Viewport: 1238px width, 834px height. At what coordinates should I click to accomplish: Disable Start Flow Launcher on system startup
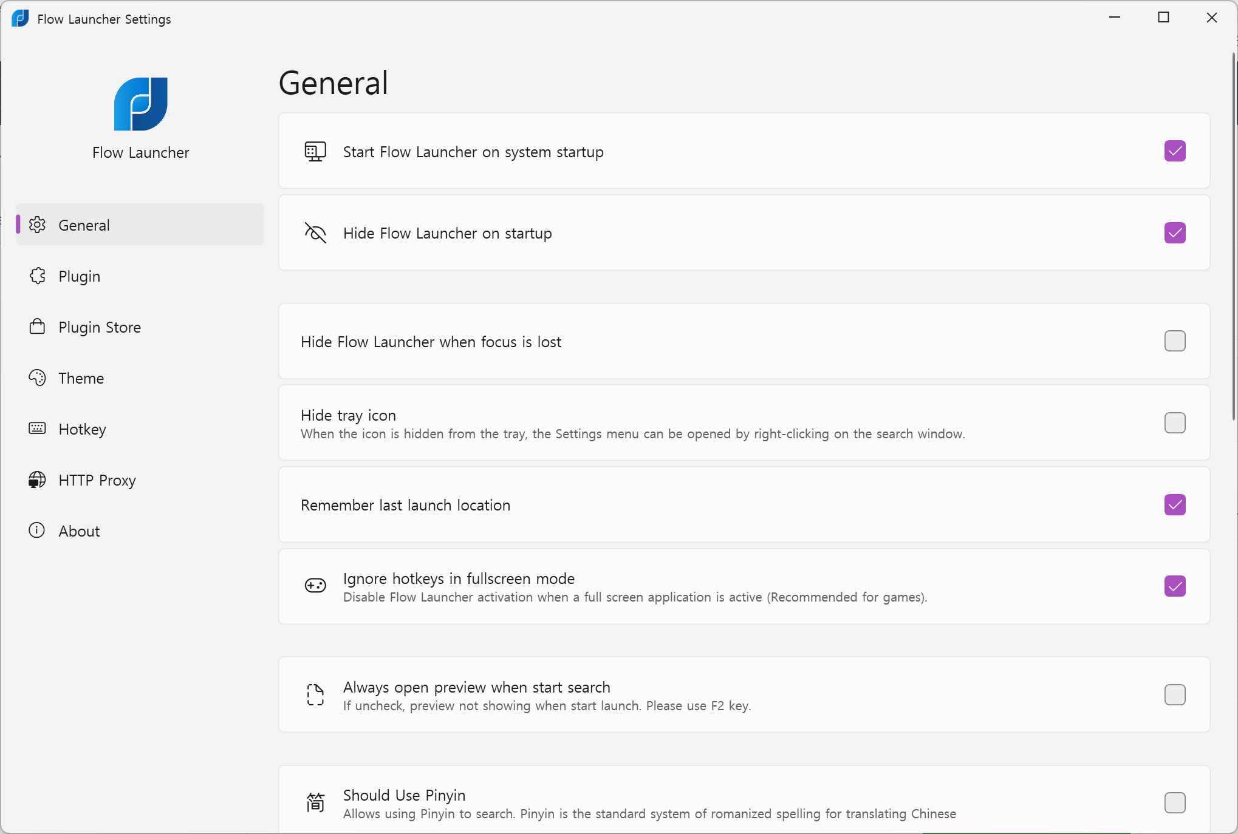tap(1174, 151)
